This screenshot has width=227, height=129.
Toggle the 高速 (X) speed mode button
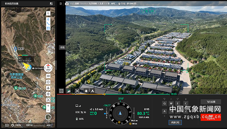175,122
